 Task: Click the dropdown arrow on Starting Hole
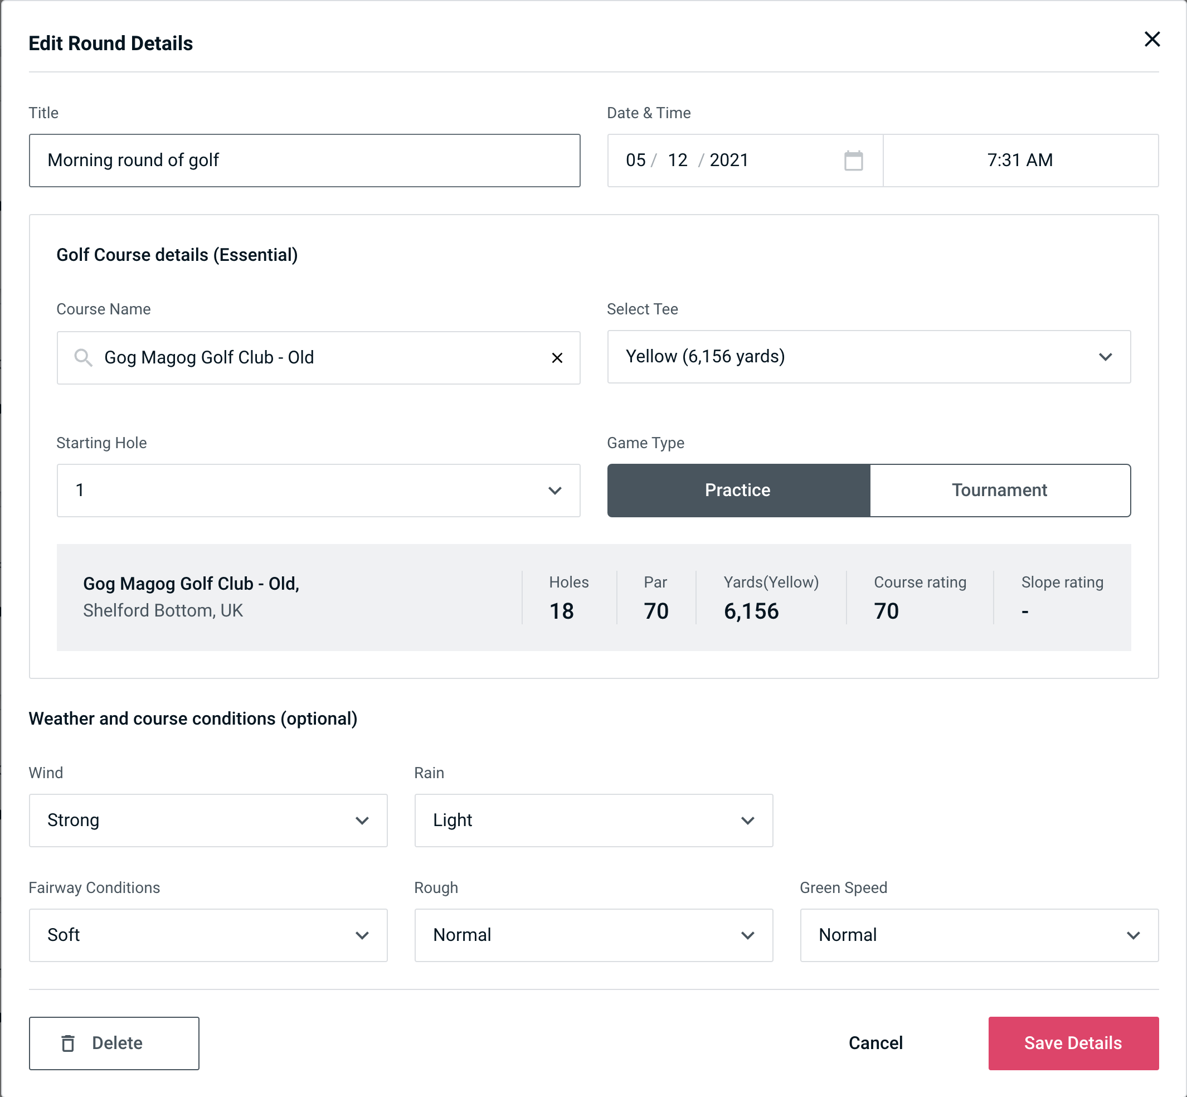(555, 490)
